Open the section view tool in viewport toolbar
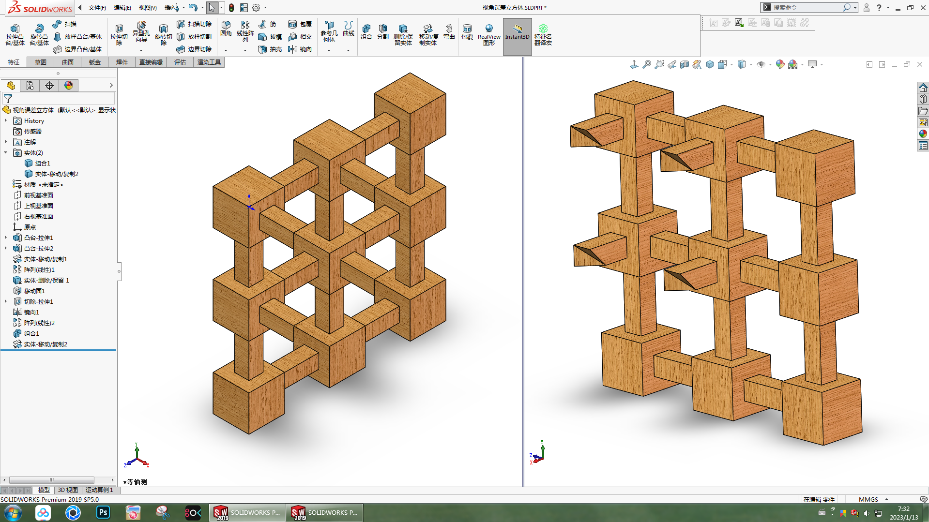Image resolution: width=929 pixels, height=522 pixels. (x=684, y=64)
